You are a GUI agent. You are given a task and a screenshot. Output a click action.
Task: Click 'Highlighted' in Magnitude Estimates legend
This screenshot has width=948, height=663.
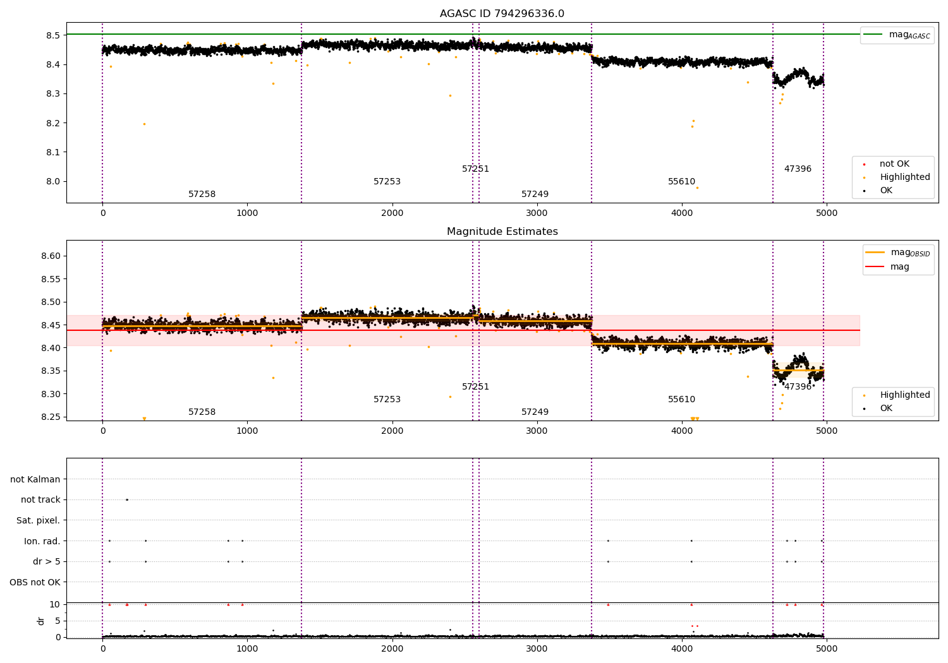[x=905, y=395]
